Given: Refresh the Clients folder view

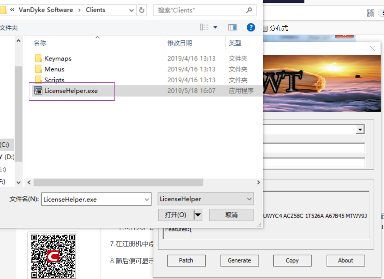Looking at the screenshot, I should [141, 10].
